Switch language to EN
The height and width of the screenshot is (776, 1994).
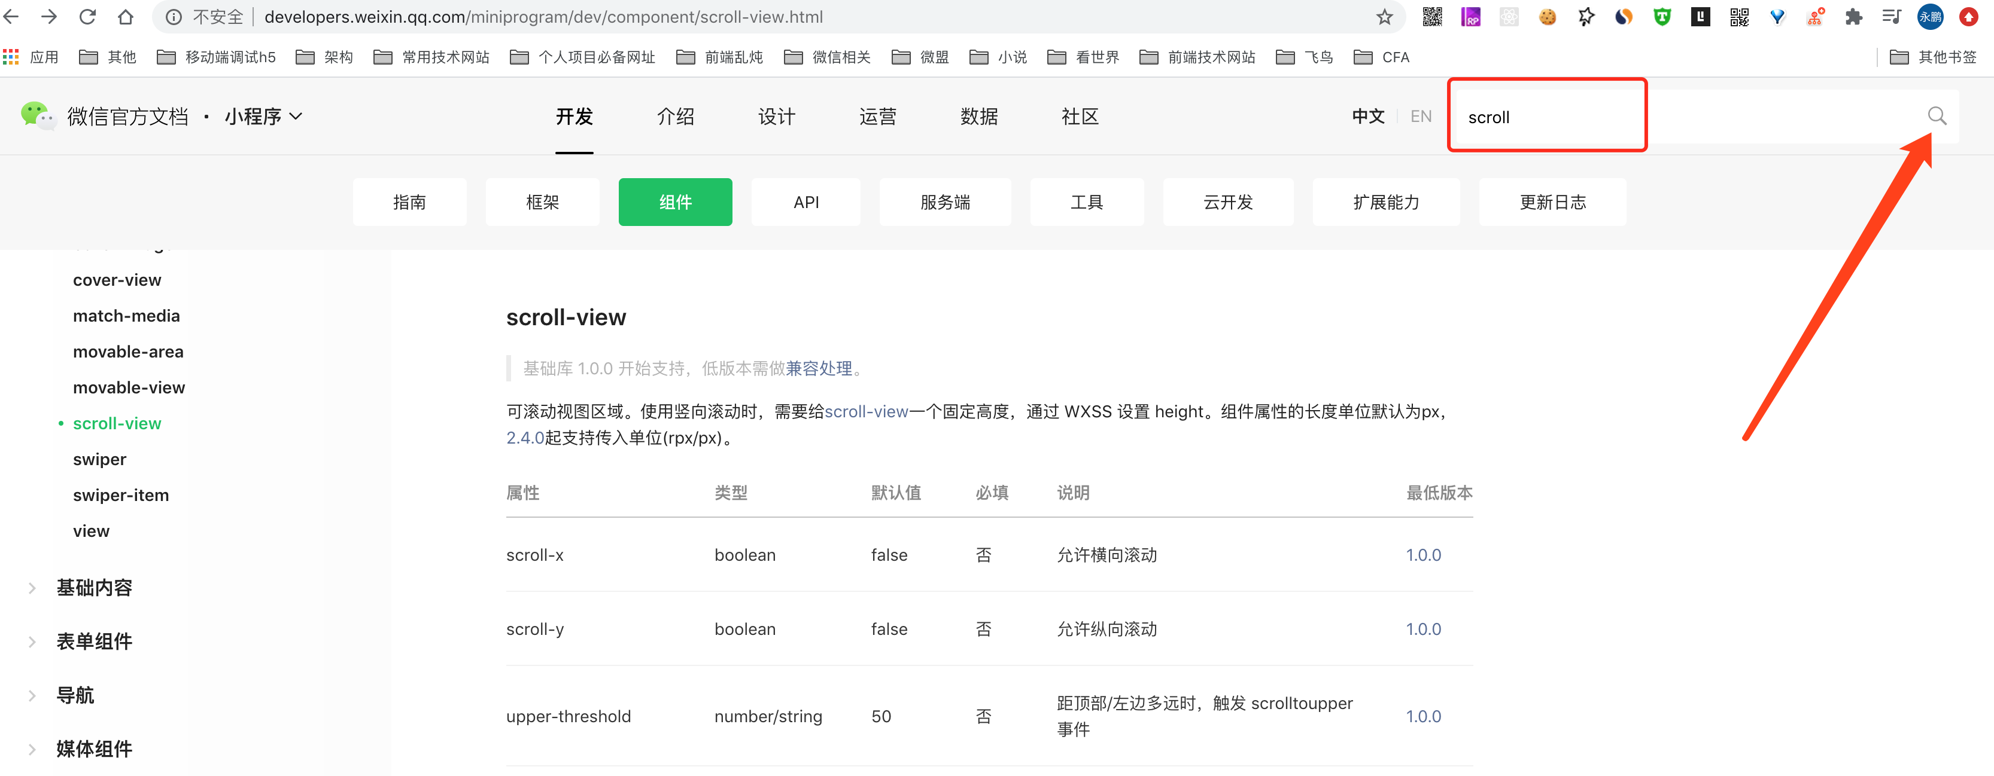[1421, 116]
